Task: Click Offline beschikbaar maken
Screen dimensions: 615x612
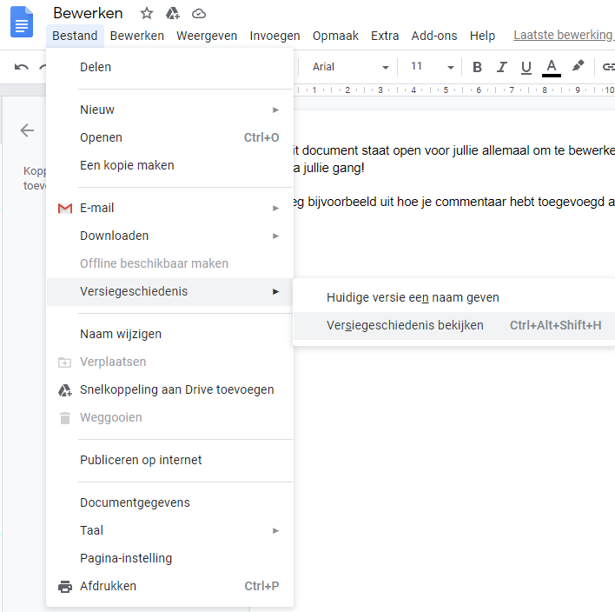Action: pyautogui.click(x=170, y=263)
